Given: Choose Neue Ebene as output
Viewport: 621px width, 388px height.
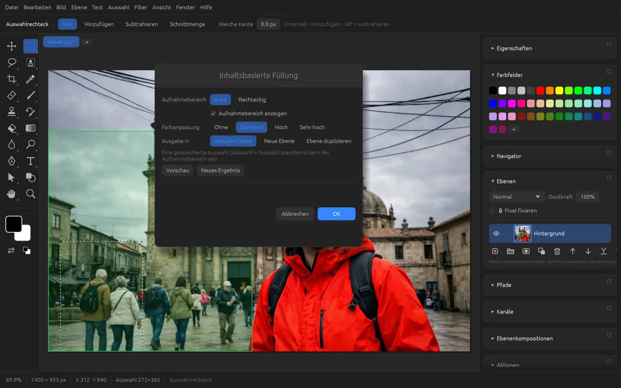Looking at the screenshot, I should pos(279,141).
